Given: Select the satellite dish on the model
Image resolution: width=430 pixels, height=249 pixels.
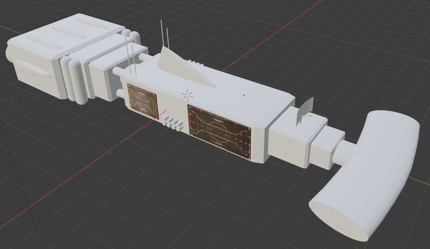Looking at the screenshot, I should pos(305,111).
